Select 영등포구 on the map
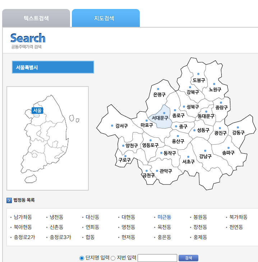 coord(150,145)
